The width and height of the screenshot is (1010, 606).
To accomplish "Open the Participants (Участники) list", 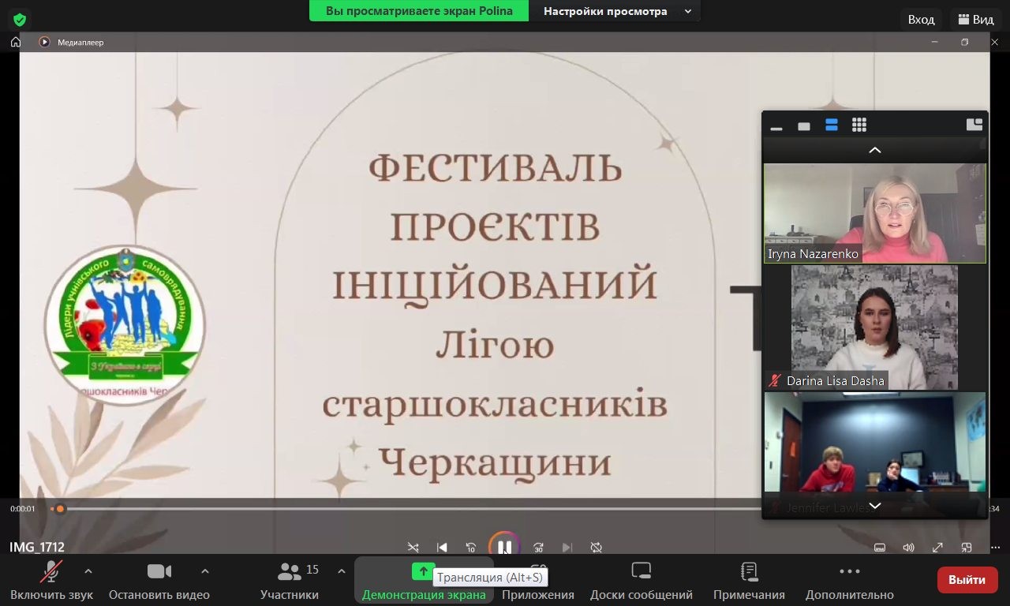I will click(290, 581).
